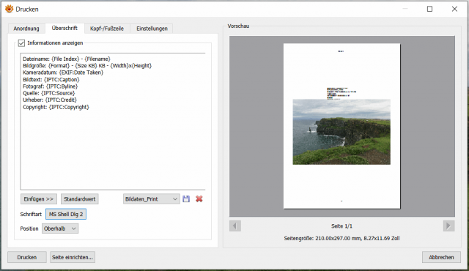Open the Kopf-/Fußzeile tab
The height and width of the screenshot is (271, 469).
point(107,29)
